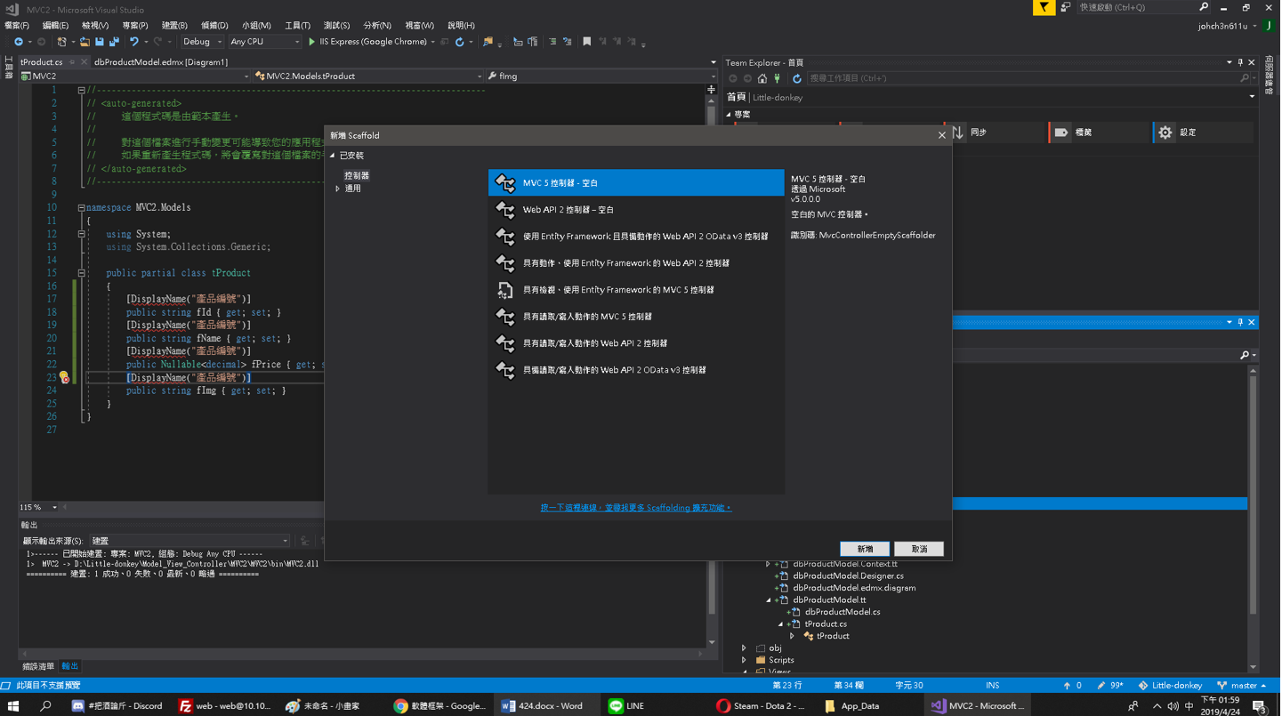The image size is (1282, 716).
Task: Toggle bookmark icon in the toolbar
Action: coord(587,42)
